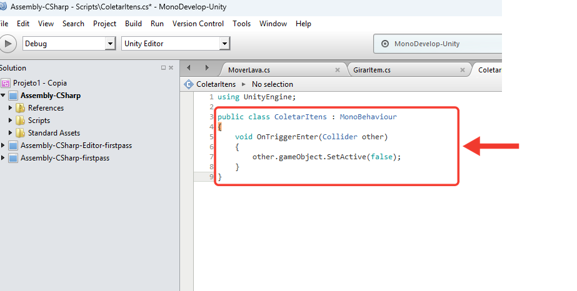The width and height of the screenshot is (577, 291).
Task: Expand the References folder
Action: click(x=10, y=108)
